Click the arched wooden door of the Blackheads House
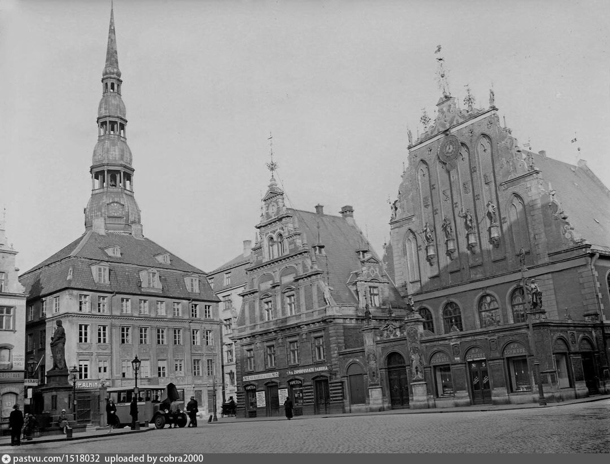This screenshot has width=610, height=464. 398,380
